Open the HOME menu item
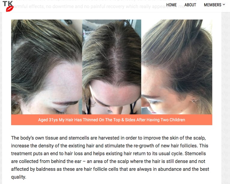 click(171, 5)
